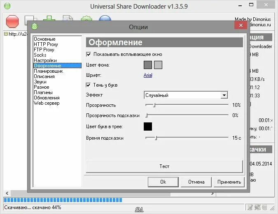Click the 04.05.2014 date text
Viewport: 278px width, 214px height.
[261, 164]
